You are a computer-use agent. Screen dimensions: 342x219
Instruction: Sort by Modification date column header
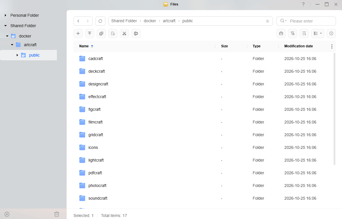click(x=299, y=46)
